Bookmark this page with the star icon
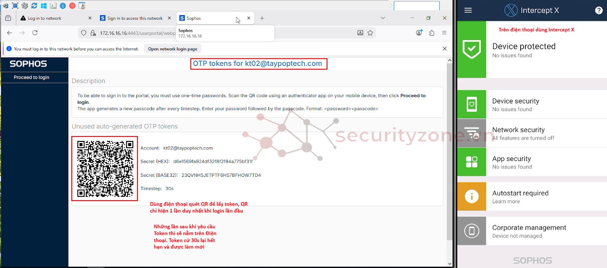 pyautogui.click(x=370, y=33)
